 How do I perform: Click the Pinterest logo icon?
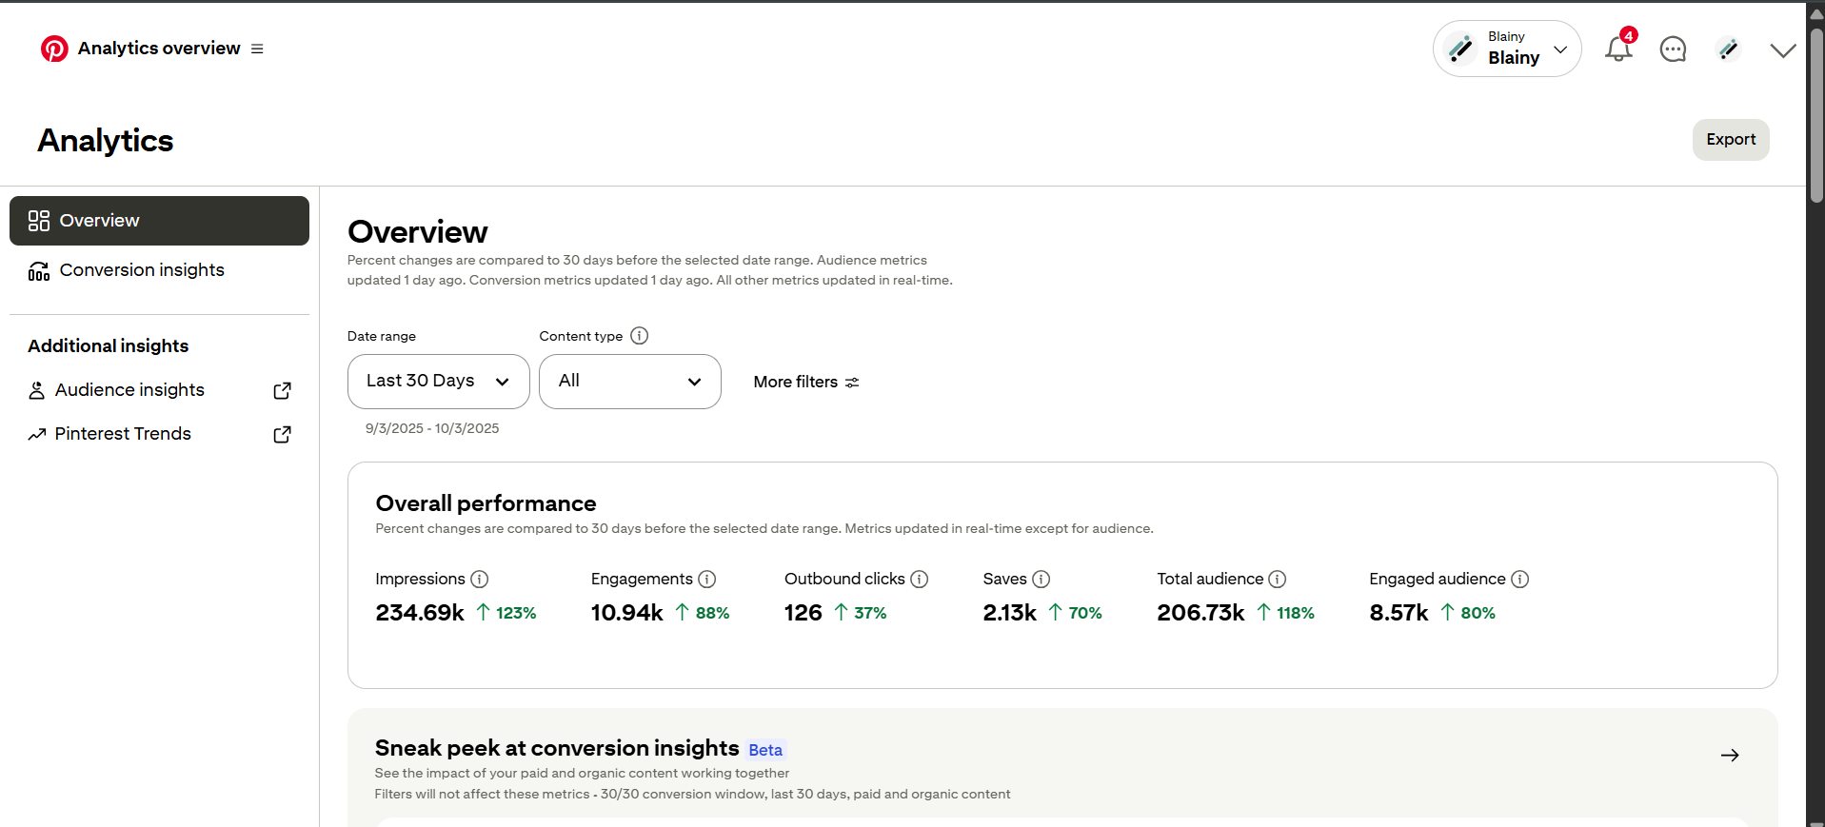(x=54, y=49)
